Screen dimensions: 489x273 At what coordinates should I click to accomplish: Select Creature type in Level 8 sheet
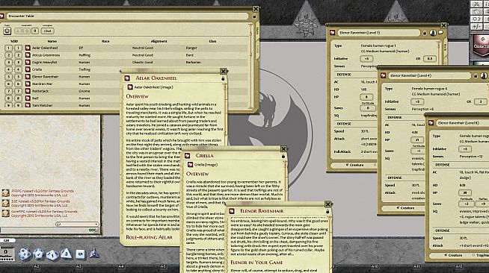pos(453,255)
